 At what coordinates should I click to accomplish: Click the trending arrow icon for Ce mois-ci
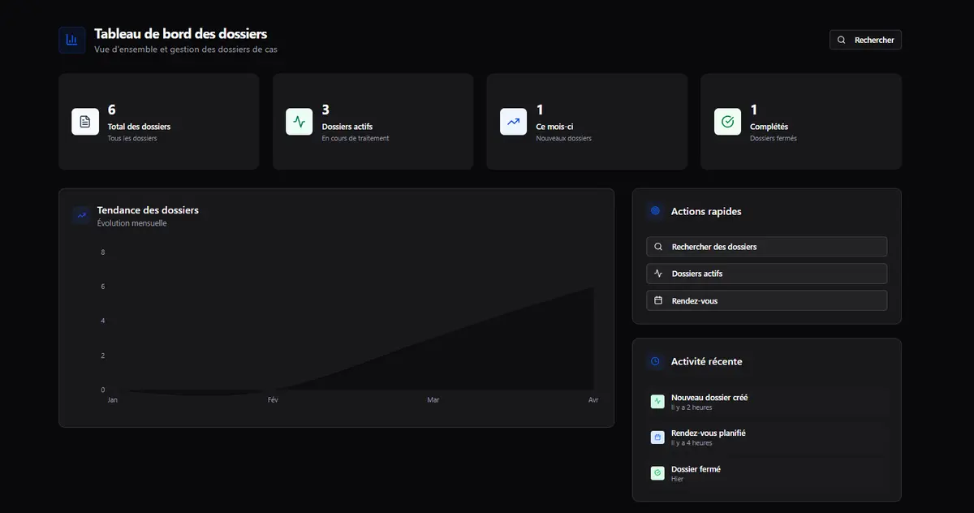514,122
